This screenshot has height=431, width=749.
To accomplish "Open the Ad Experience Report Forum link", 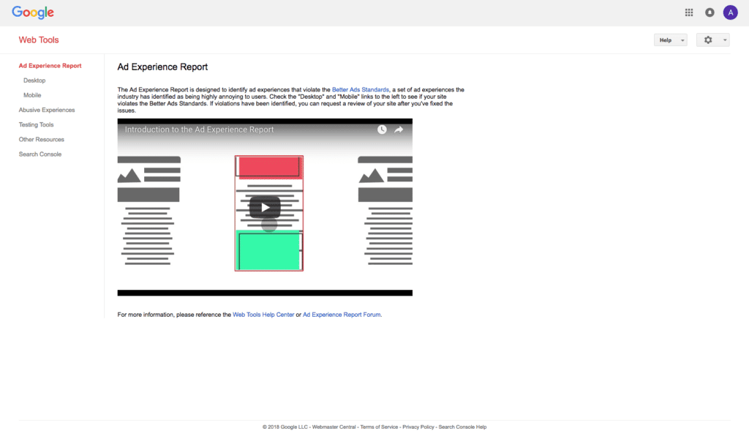I will (x=342, y=315).
